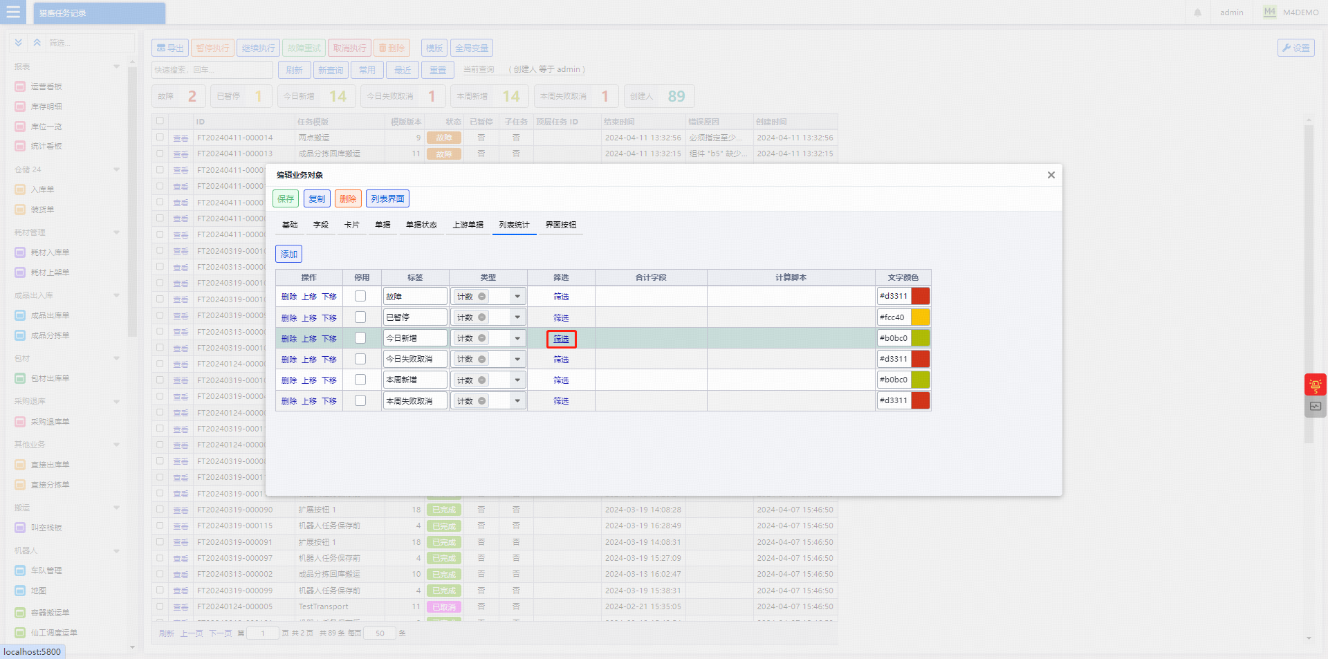1328x659 pixels.
Task: Toggle 停用 checkbox for 已暂停 row
Action: pyautogui.click(x=360, y=317)
